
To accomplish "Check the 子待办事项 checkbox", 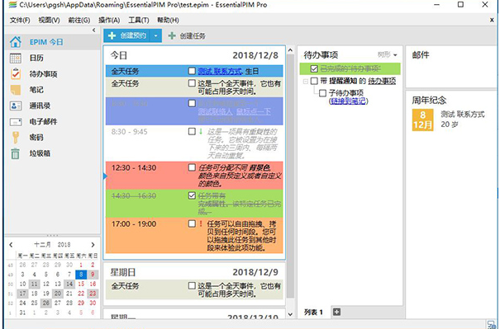I will coord(322,93).
